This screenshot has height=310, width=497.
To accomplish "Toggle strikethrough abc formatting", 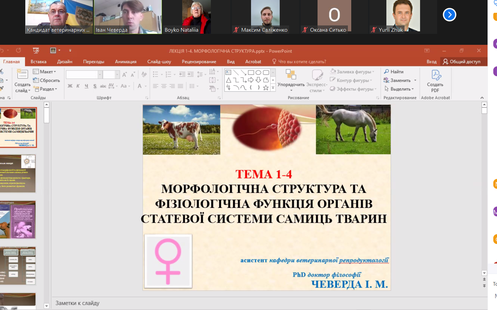I will [103, 86].
